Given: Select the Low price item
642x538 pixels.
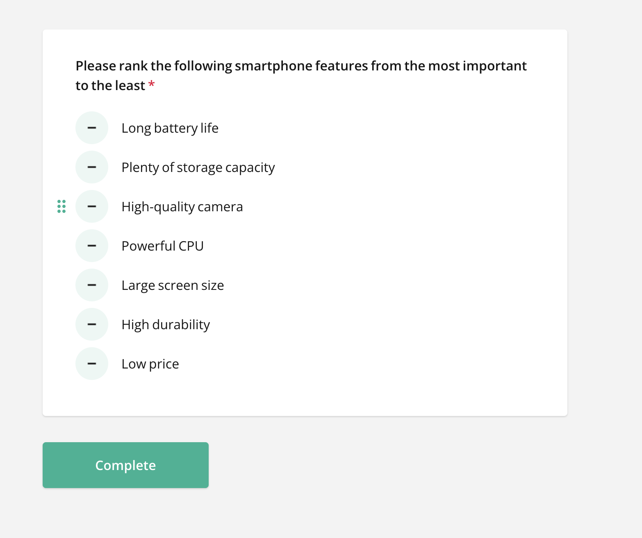Looking at the screenshot, I should pyautogui.click(x=150, y=364).
